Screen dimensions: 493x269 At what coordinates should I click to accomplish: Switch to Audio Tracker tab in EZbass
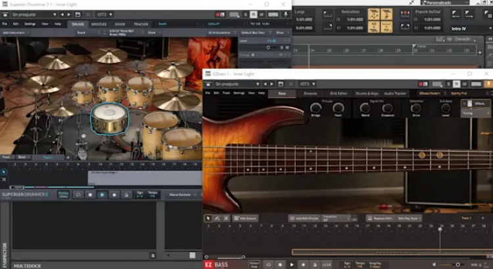395,94
